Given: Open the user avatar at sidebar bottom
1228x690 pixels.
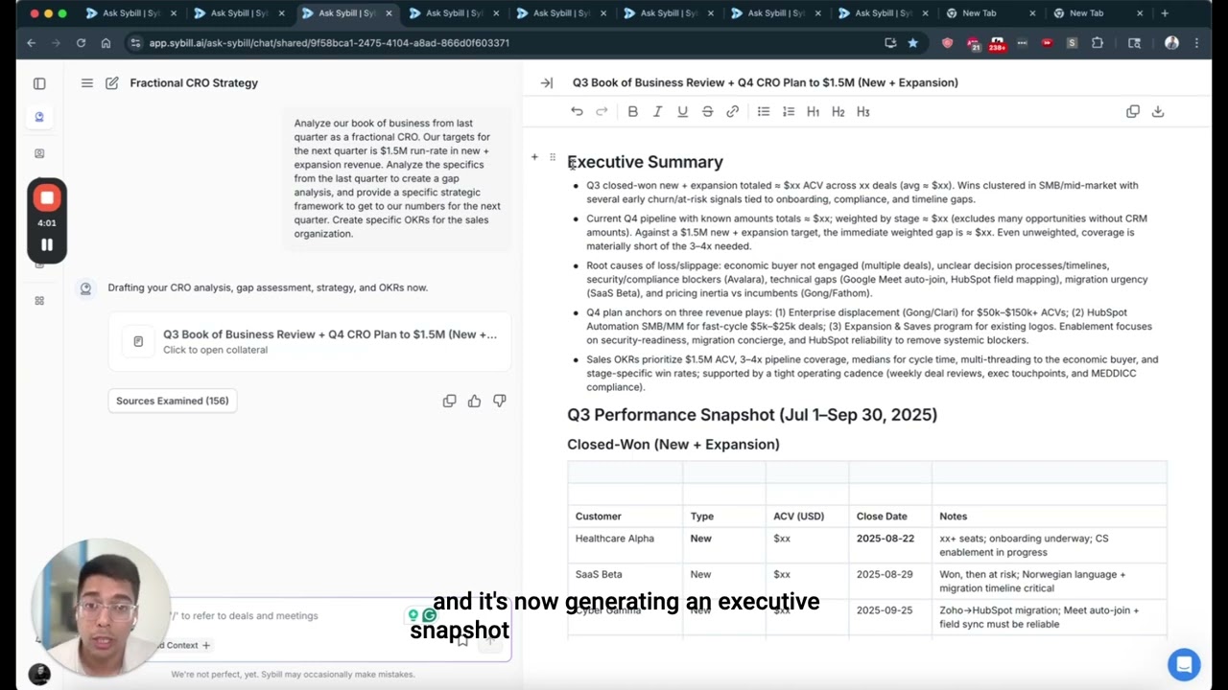Looking at the screenshot, I should 39,674.
